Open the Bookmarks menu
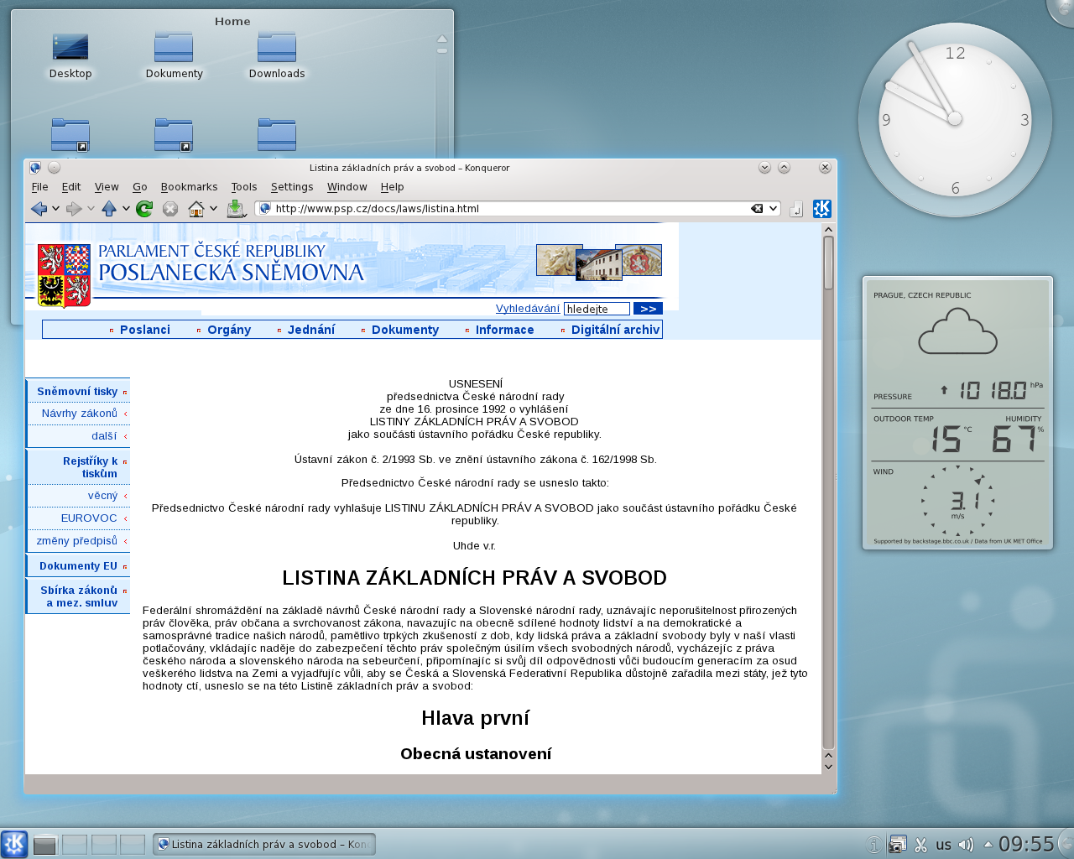1074x859 pixels. point(189,187)
